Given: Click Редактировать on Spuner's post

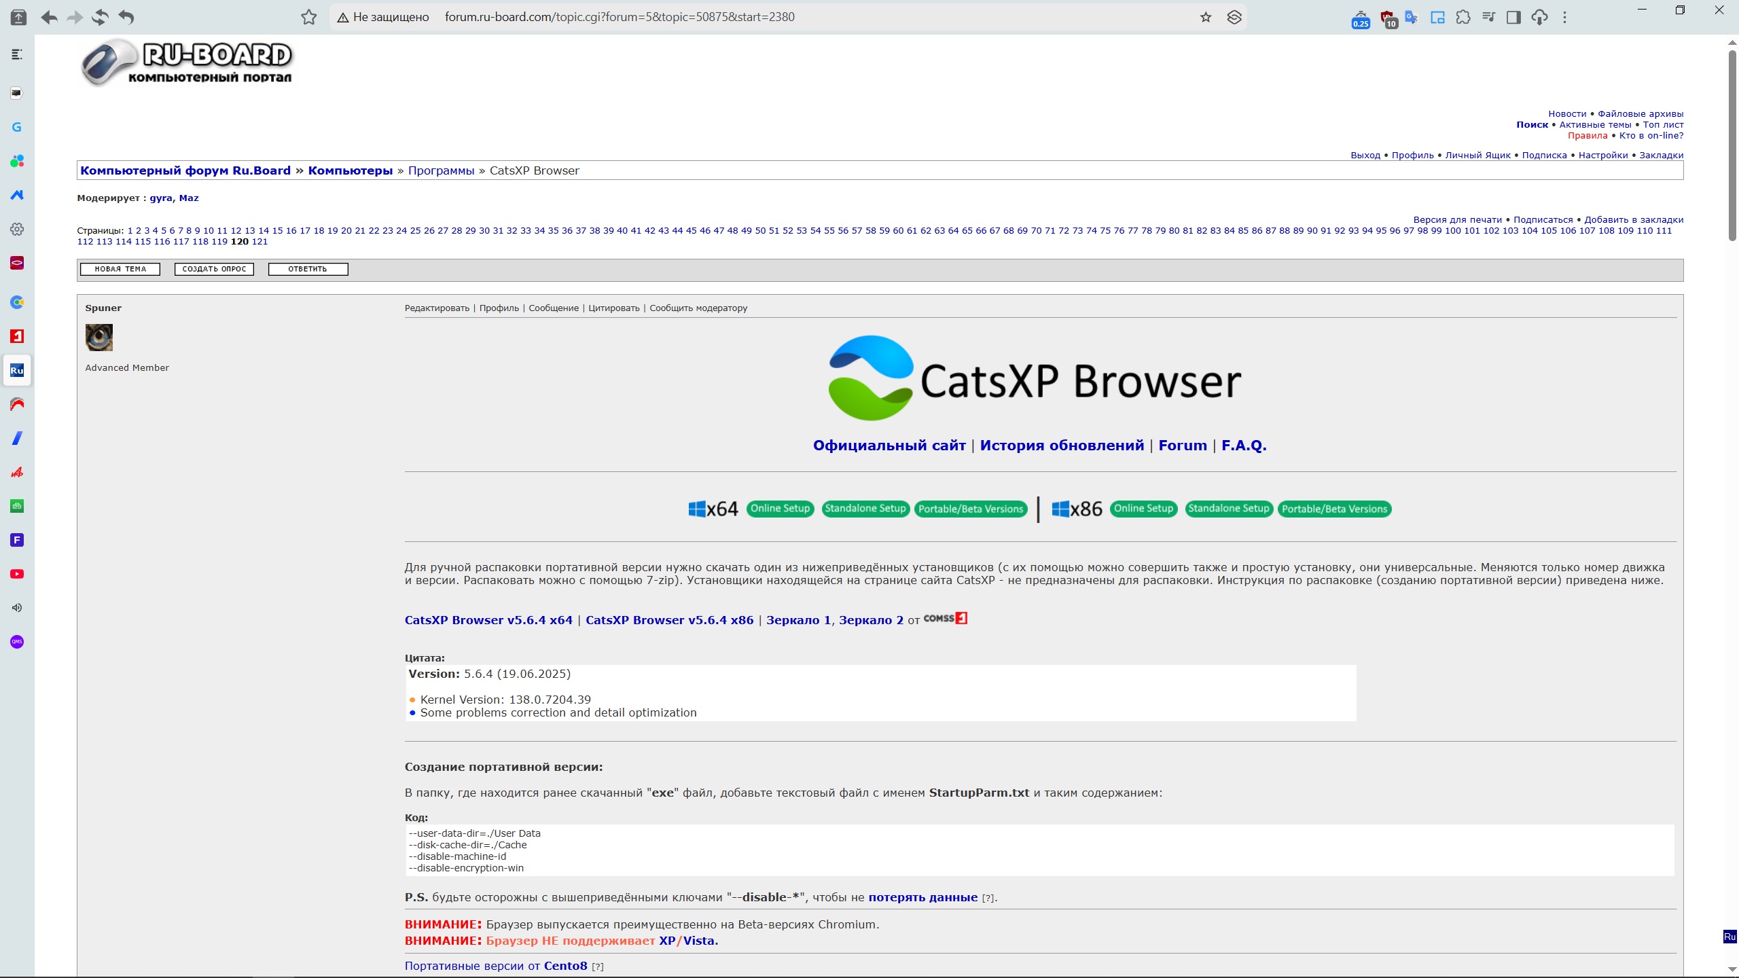Looking at the screenshot, I should click(x=437, y=308).
